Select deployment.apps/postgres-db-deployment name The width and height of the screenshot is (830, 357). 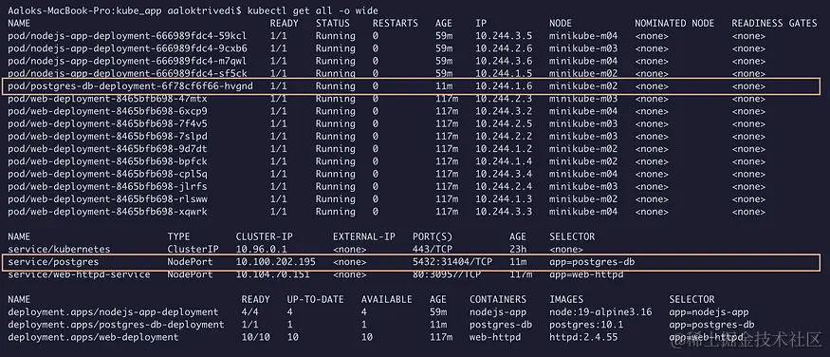click(x=116, y=325)
